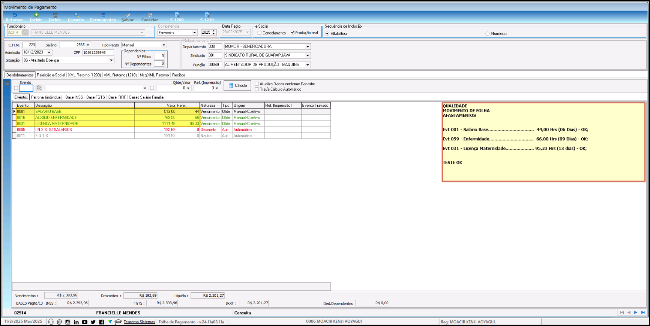The width and height of the screenshot is (650, 326).
Task: Toggle the checkbox left of Evento field
Action: [16, 88]
